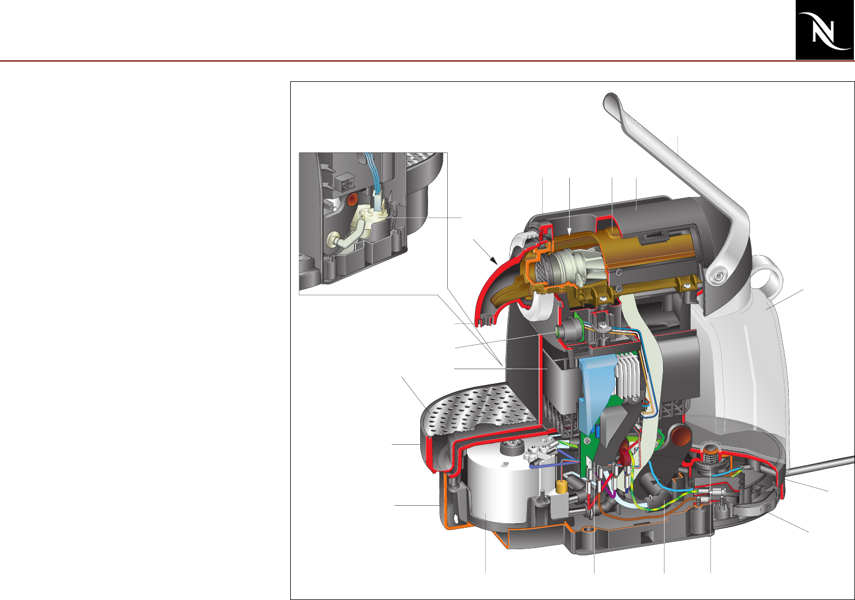Open the inset detail image of the connector
This screenshot has height=600, width=855.
tap(373, 223)
